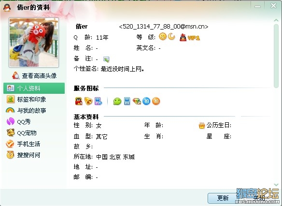Click the green WeChat bubble icon
Viewport: 282px width, 206px height.
point(117,101)
